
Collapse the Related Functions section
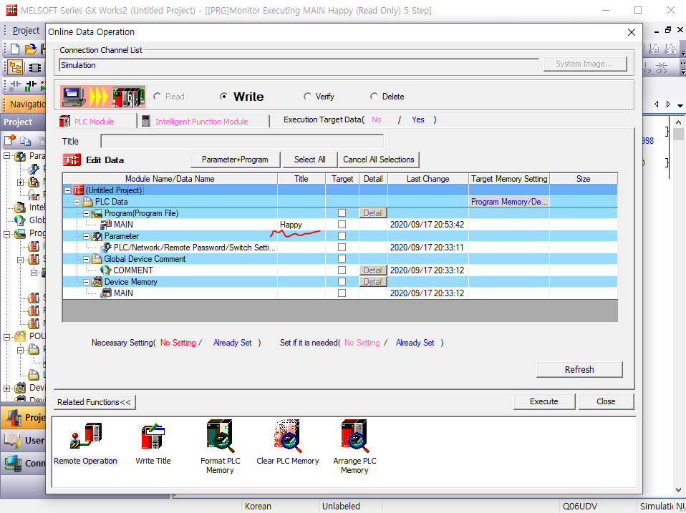pos(95,402)
